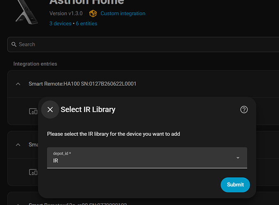Select Smart Remote:HA100 SN:0127B260622L0001 entry
This screenshot has width=279, height=205.
pyautogui.click(x=82, y=84)
